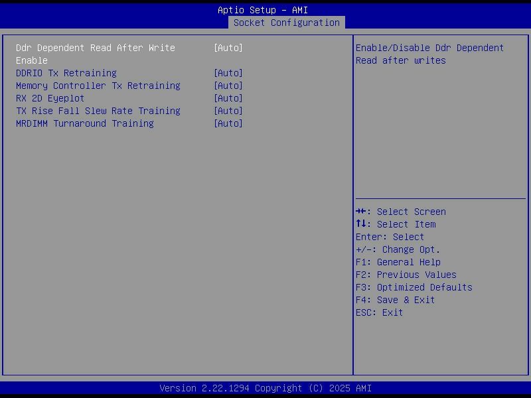The width and height of the screenshot is (531, 398).
Task: Open TX Rise Fall Slew Rate [Auto] value
Action: (228, 111)
